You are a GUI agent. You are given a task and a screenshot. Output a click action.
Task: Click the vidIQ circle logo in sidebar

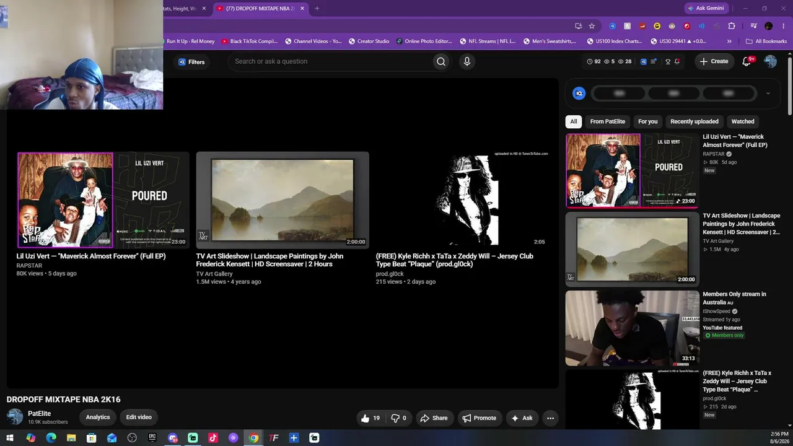pos(579,94)
